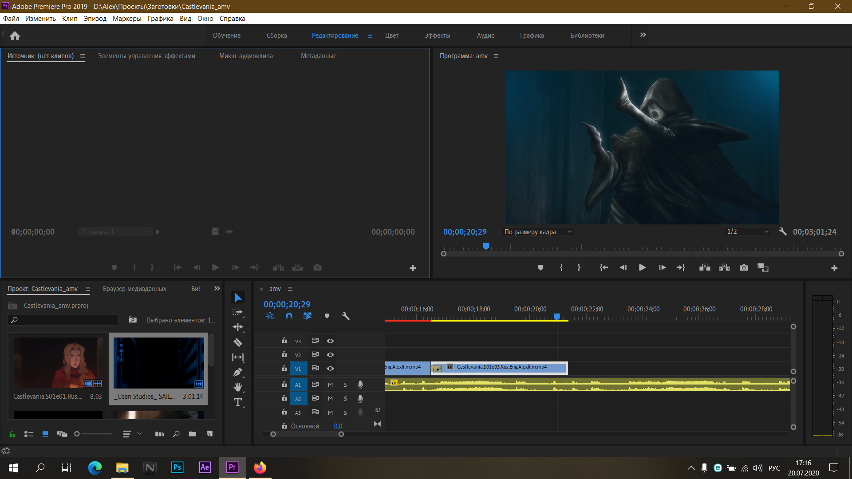Open the Эпизод menu
Screen dimensions: 852x479
click(95, 19)
